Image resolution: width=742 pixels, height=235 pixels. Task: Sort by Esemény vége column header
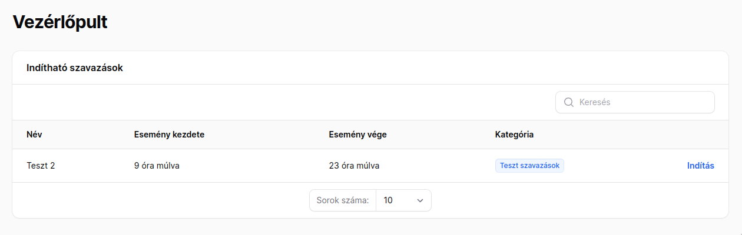click(x=357, y=135)
